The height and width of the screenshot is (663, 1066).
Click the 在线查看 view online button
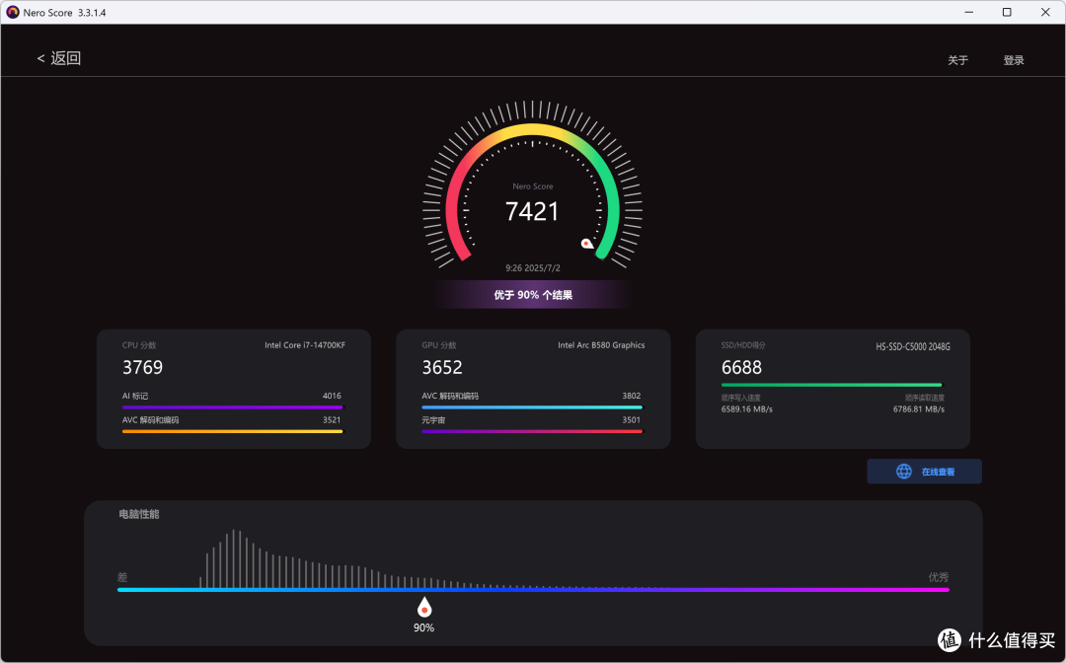(x=924, y=472)
